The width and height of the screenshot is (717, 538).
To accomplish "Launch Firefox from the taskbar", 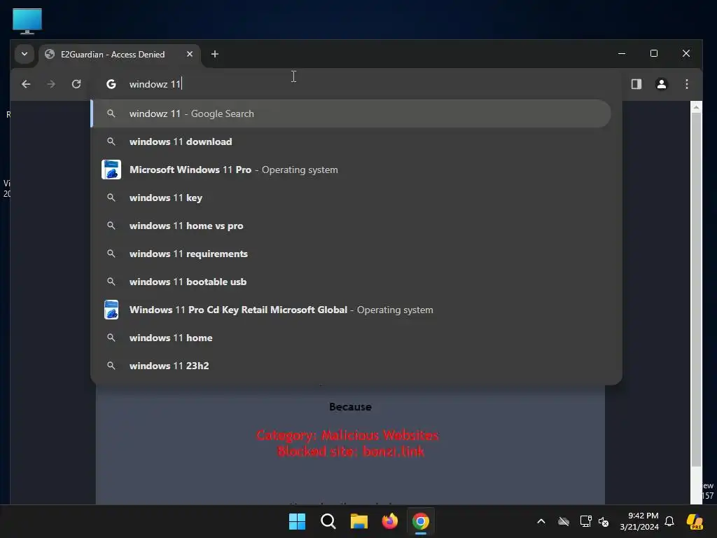I will click(x=389, y=521).
